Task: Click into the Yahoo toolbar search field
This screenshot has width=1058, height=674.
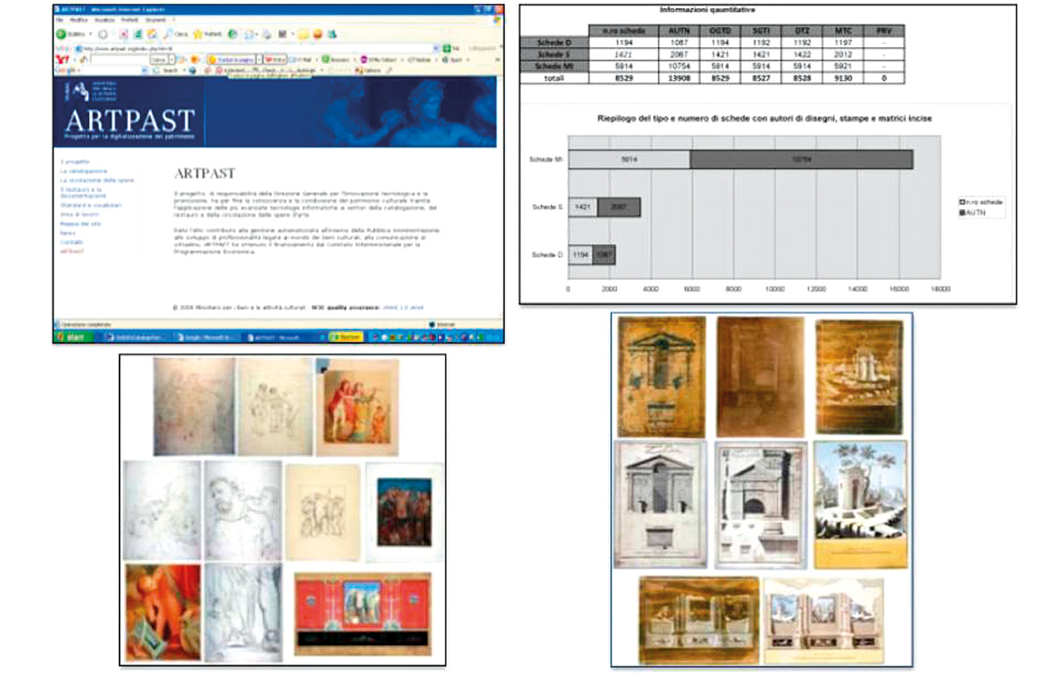Action: click(x=120, y=60)
